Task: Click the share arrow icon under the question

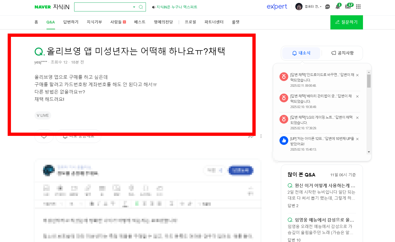Action: click(x=251, y=136)
